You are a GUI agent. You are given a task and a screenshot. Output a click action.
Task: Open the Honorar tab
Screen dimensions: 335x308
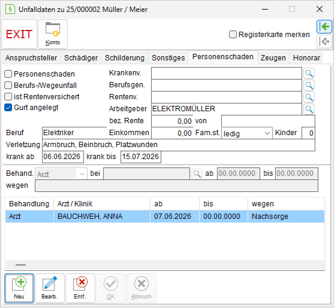306,58
